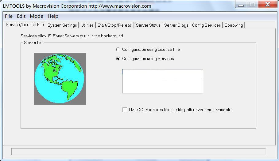This screenshot has width=279, height=161.
Task: Switch to the Borrowing tab
Action: (x=234, y=25)
